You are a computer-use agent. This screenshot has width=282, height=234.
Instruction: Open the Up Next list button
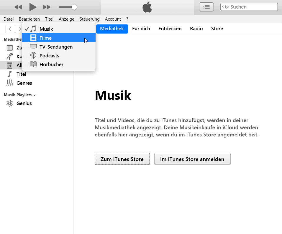pyautogui.click(x=206, y=7)
